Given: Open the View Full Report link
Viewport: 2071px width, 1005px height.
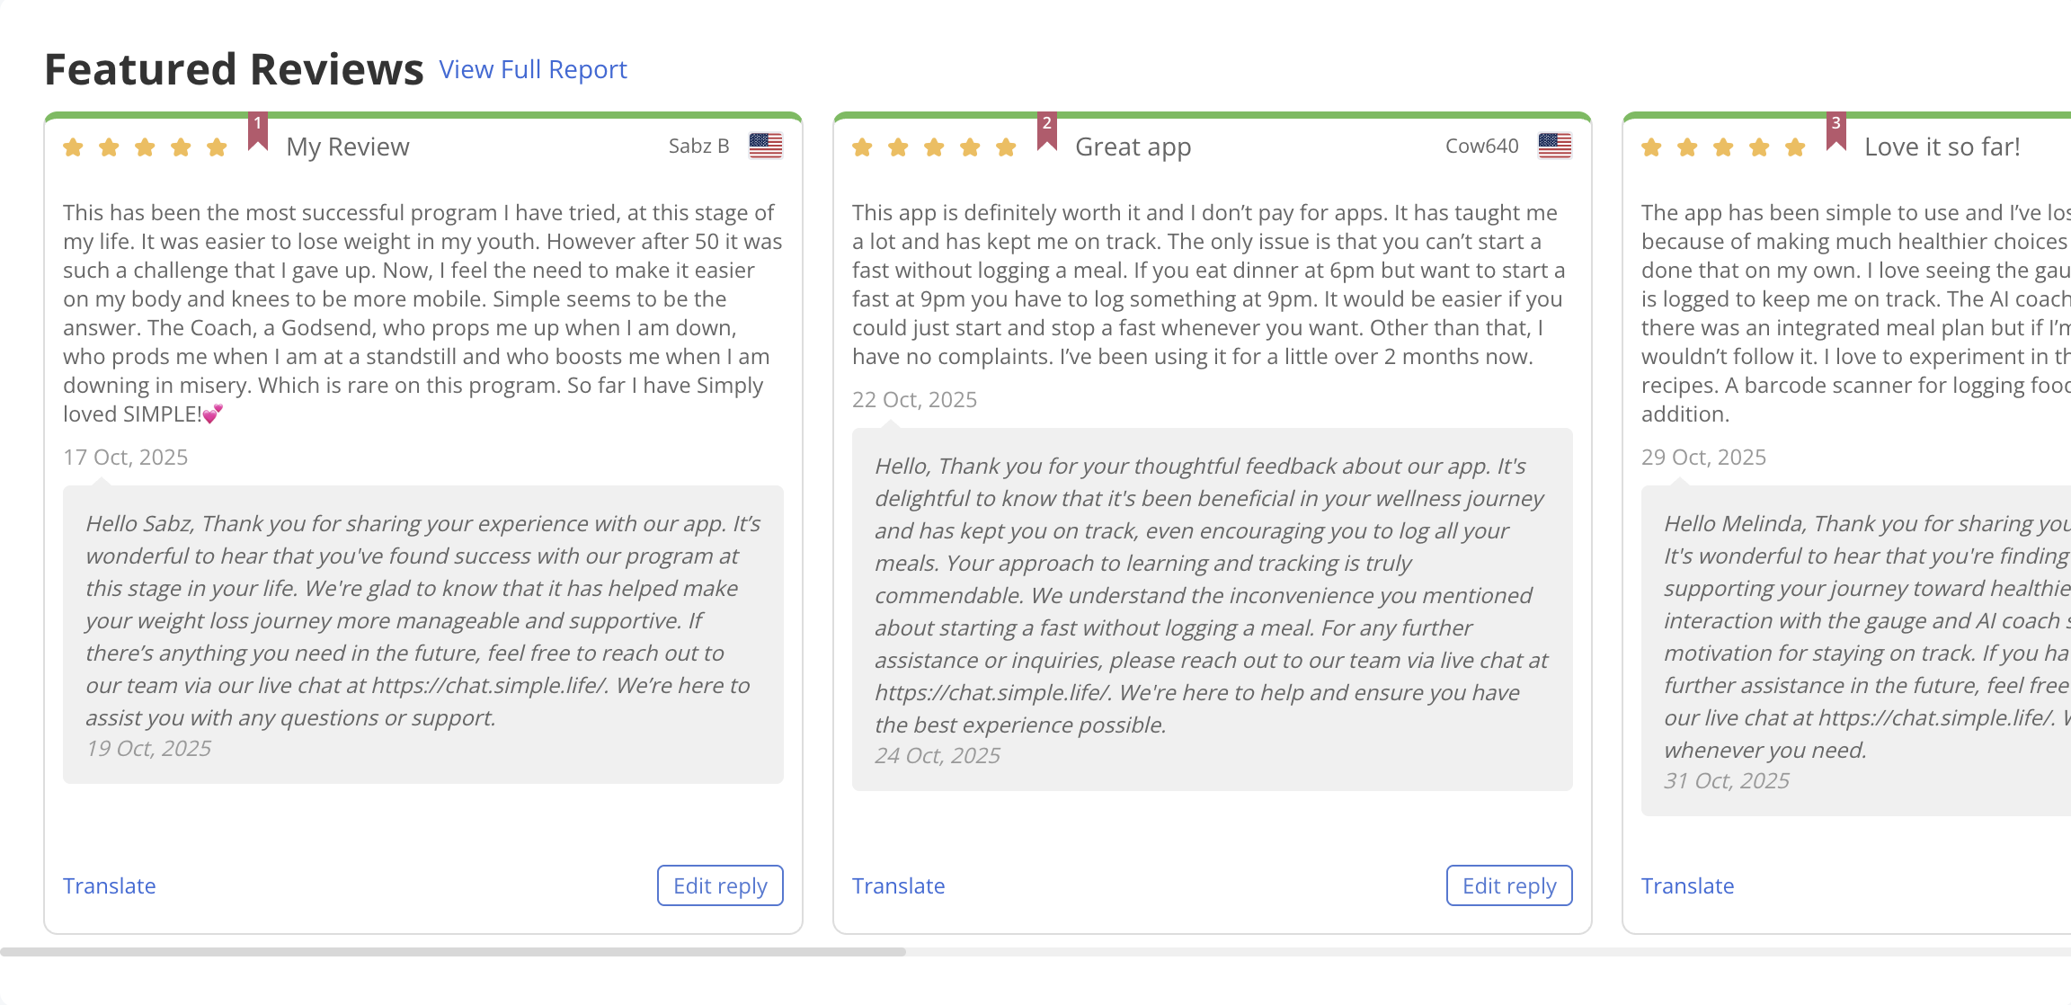Looking at the screenshot, I should coord(533,69).
